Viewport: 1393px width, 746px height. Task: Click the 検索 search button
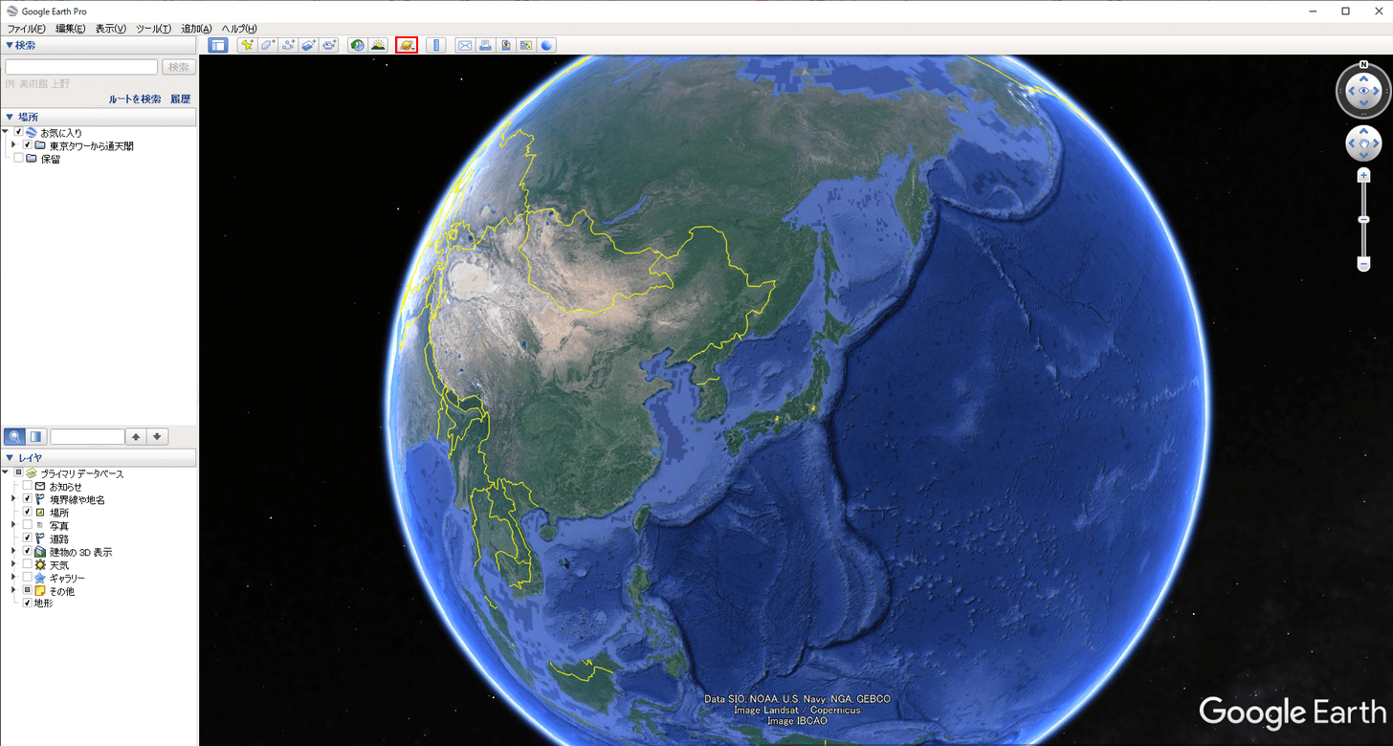point(179,67)
